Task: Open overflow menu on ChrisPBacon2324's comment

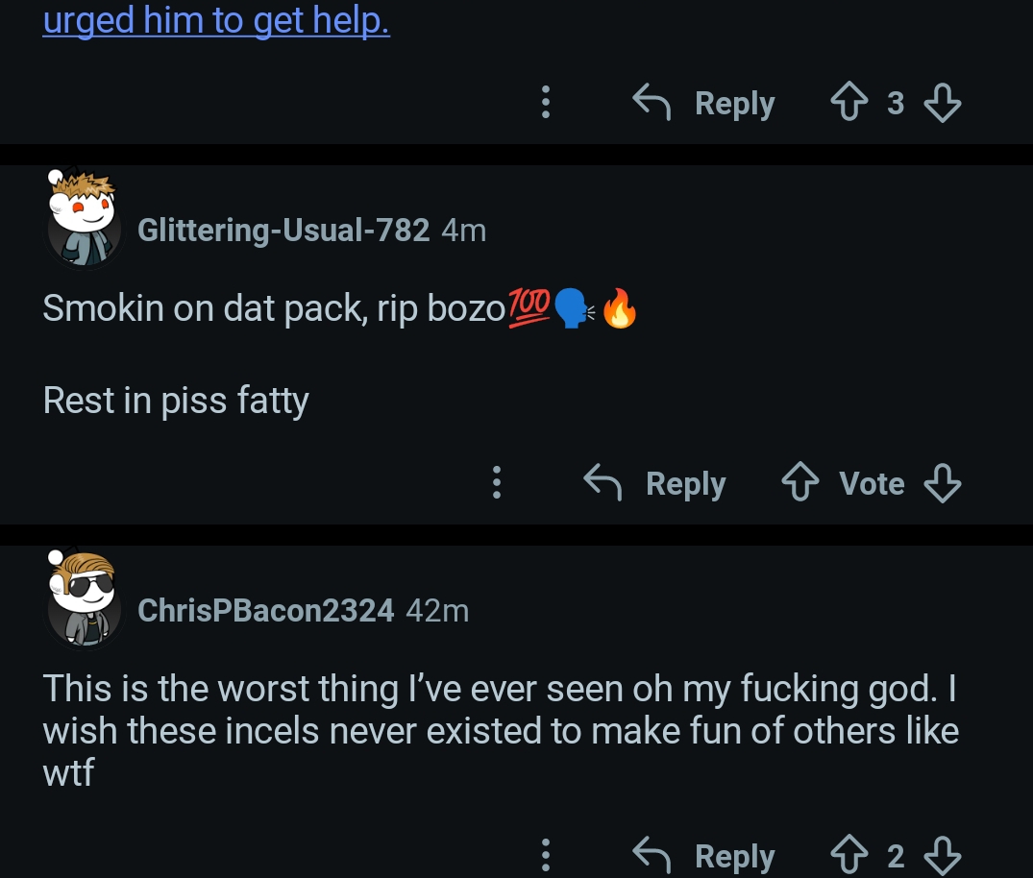Action: pos(546,855)
